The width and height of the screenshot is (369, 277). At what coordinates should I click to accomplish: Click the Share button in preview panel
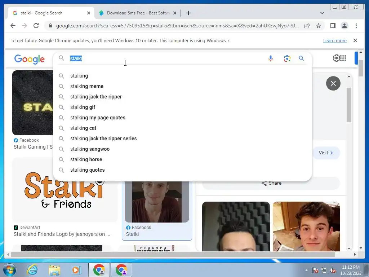coord(271,183)
